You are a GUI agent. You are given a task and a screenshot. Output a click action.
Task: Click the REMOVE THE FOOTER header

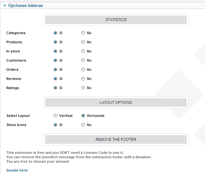pos(116,139)
